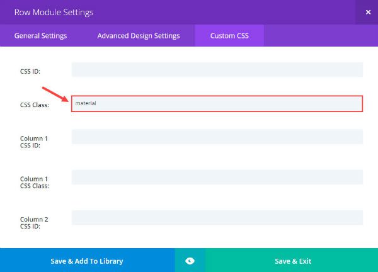Click the Save & Exit button
The width and height of the screenshot is (378, 272).
point(292,261)
